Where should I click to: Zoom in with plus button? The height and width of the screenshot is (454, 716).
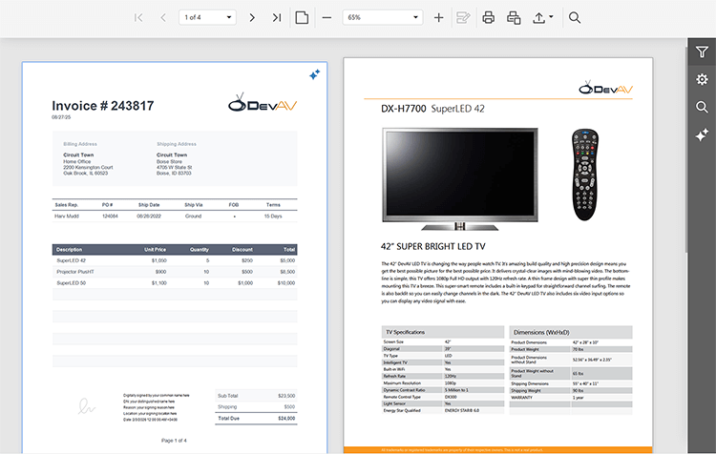pos(438,18)
